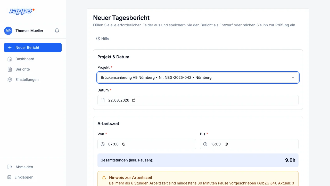Screen dimensions: 330x186
Task: Open date picker calendar icon in Datum
Action: [134, 100]
